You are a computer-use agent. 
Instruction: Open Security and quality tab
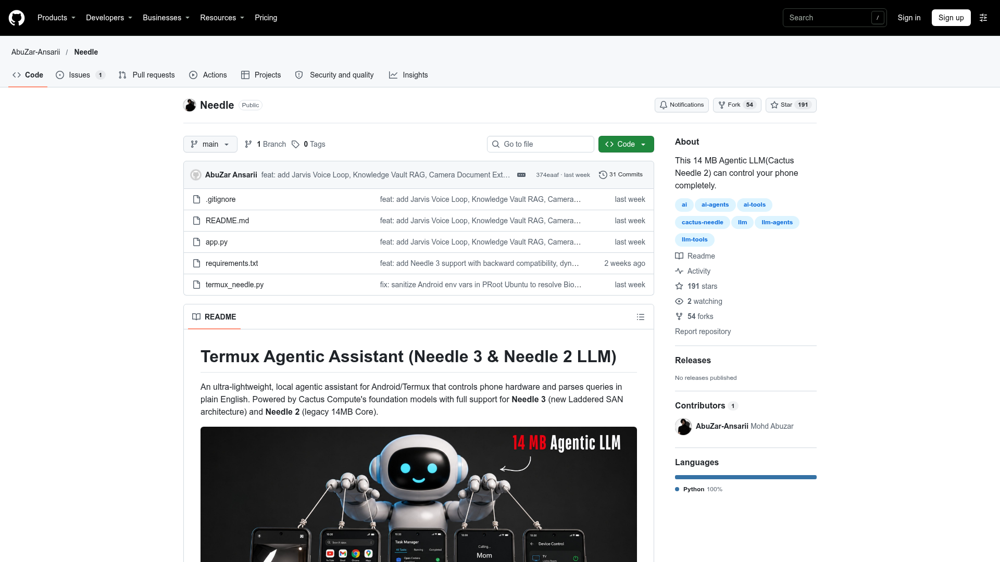coord(334,75)
